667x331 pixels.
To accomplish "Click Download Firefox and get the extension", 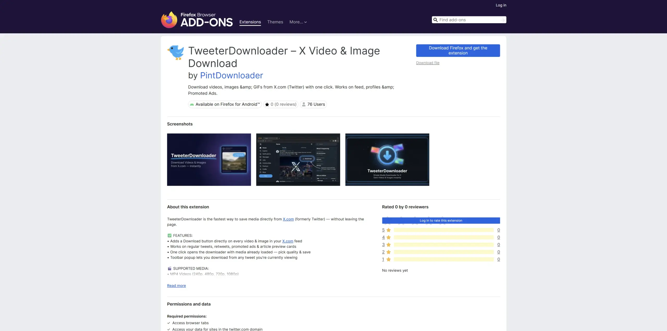I will coord(458,50).
